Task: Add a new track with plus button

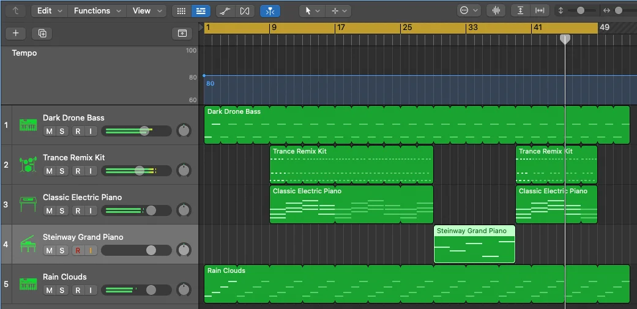Action: [16, 33]
